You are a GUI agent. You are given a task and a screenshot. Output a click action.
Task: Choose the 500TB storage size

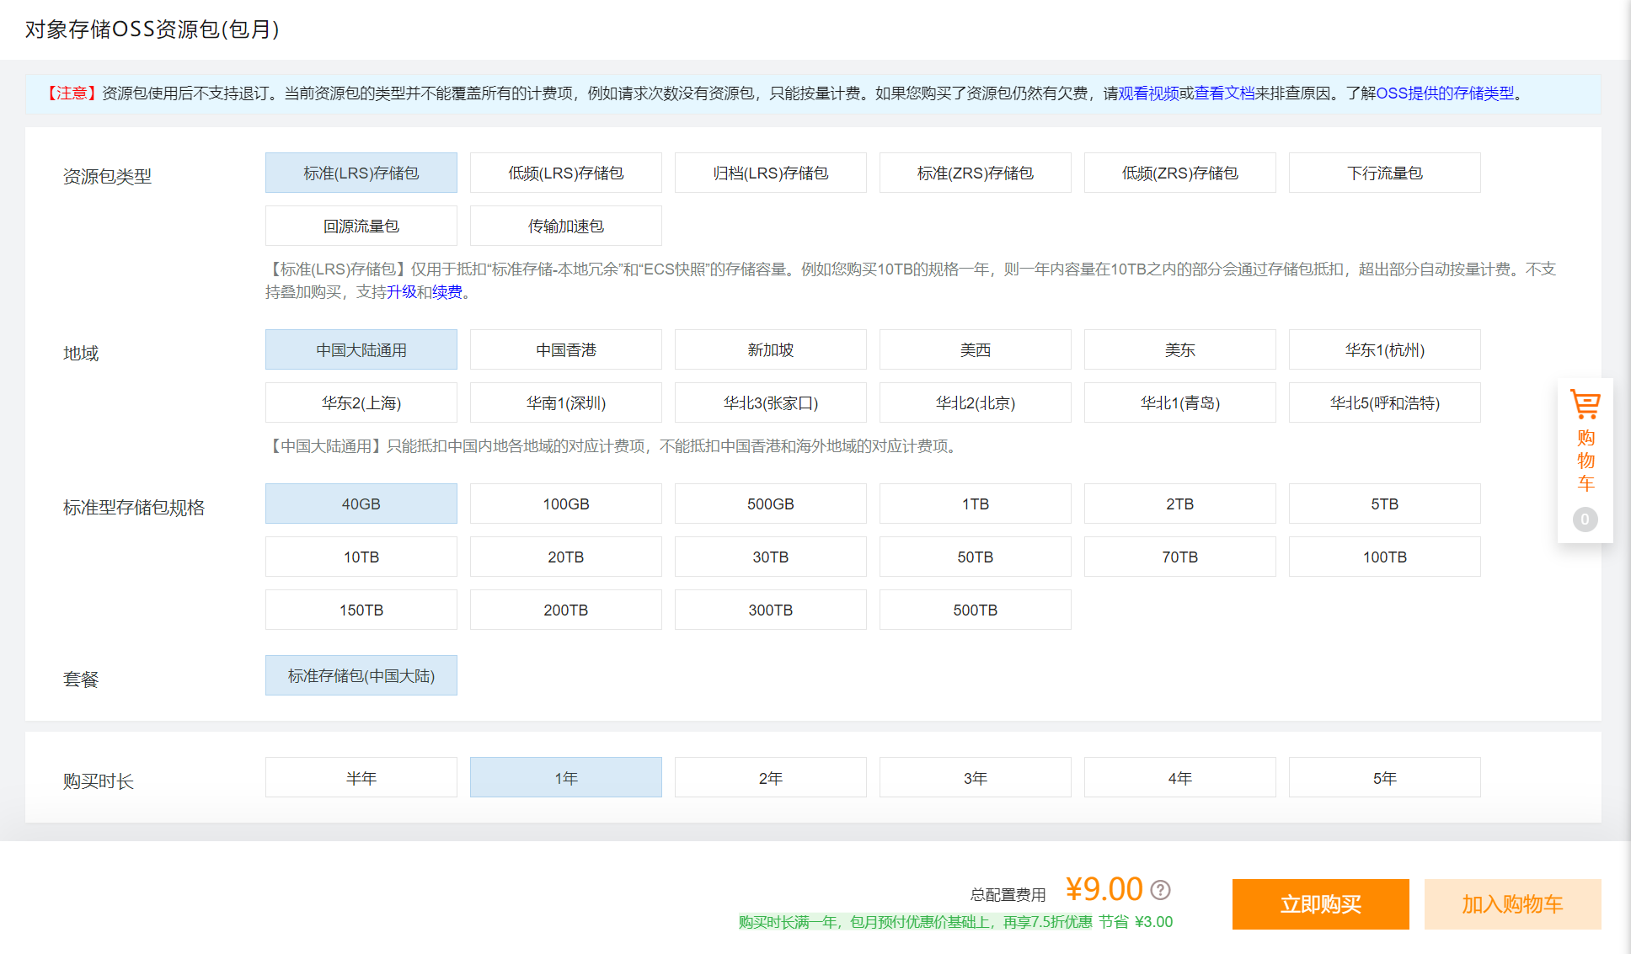point(975,610)
